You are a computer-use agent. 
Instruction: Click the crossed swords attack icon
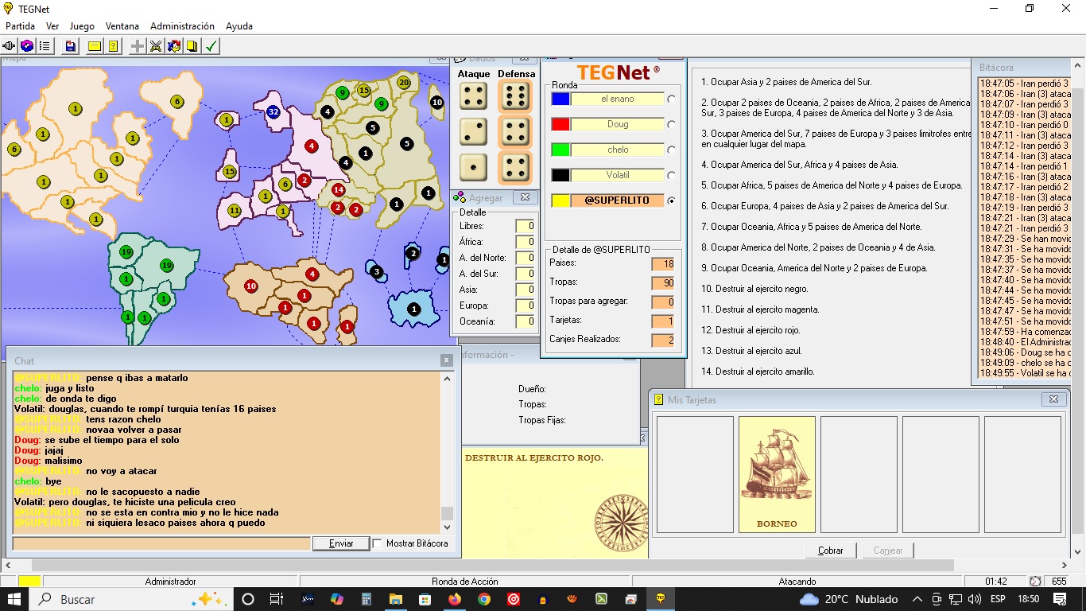[x=156, y=46]
